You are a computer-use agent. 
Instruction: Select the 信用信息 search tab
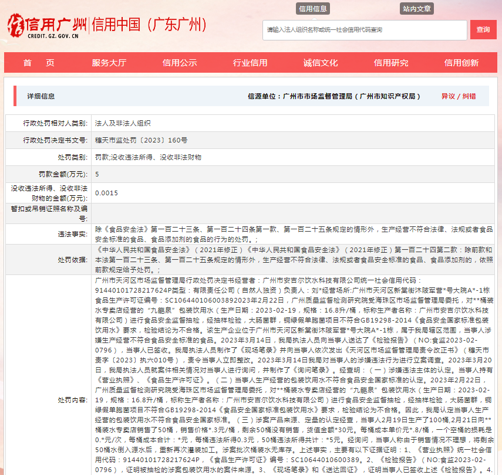coord(313,9)
